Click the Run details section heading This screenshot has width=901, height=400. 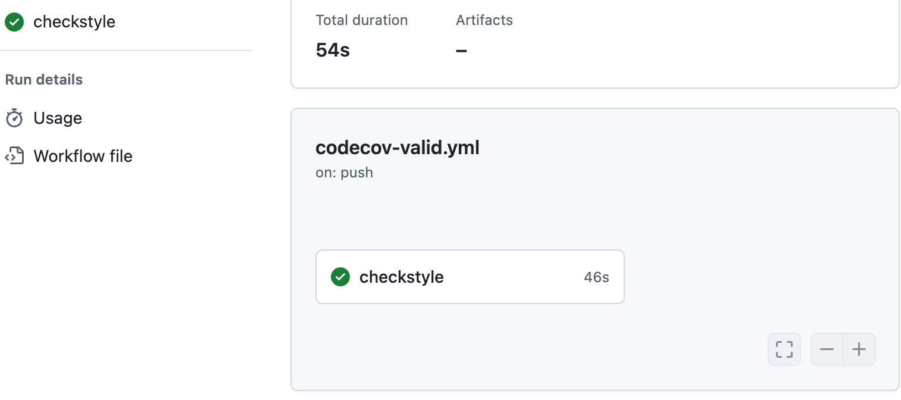pos(44,80)
